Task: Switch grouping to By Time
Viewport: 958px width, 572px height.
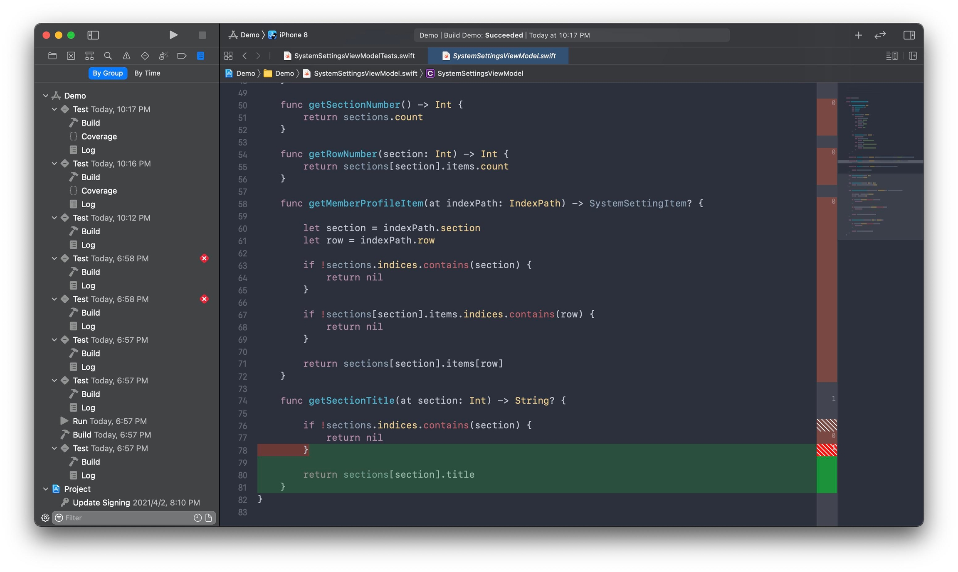Action: coord(147,73)
